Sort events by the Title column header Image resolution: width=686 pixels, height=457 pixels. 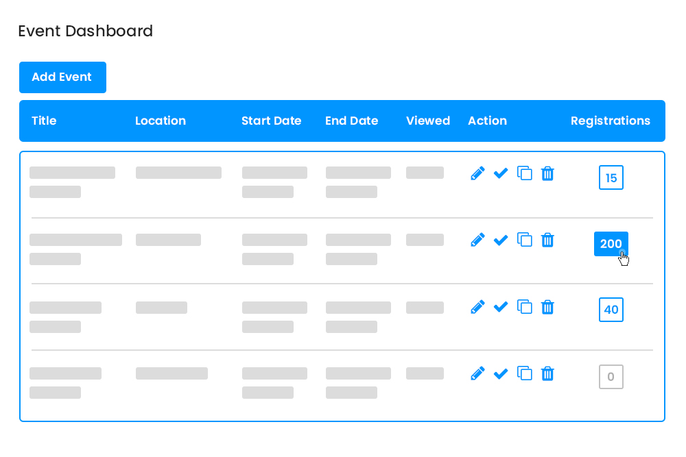[x=44, y=121]
